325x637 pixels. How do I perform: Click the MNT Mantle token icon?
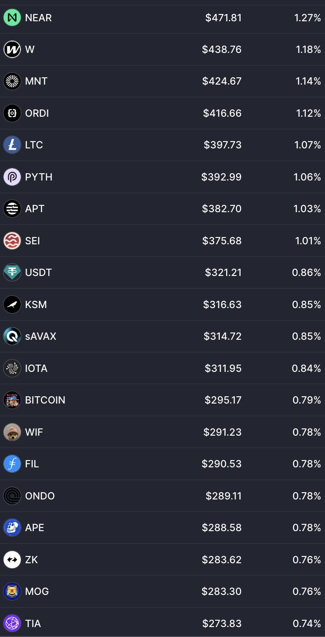(x=12, y=81)
